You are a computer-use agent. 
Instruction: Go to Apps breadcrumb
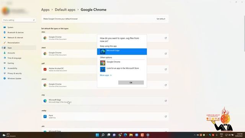tap(45, 10)
